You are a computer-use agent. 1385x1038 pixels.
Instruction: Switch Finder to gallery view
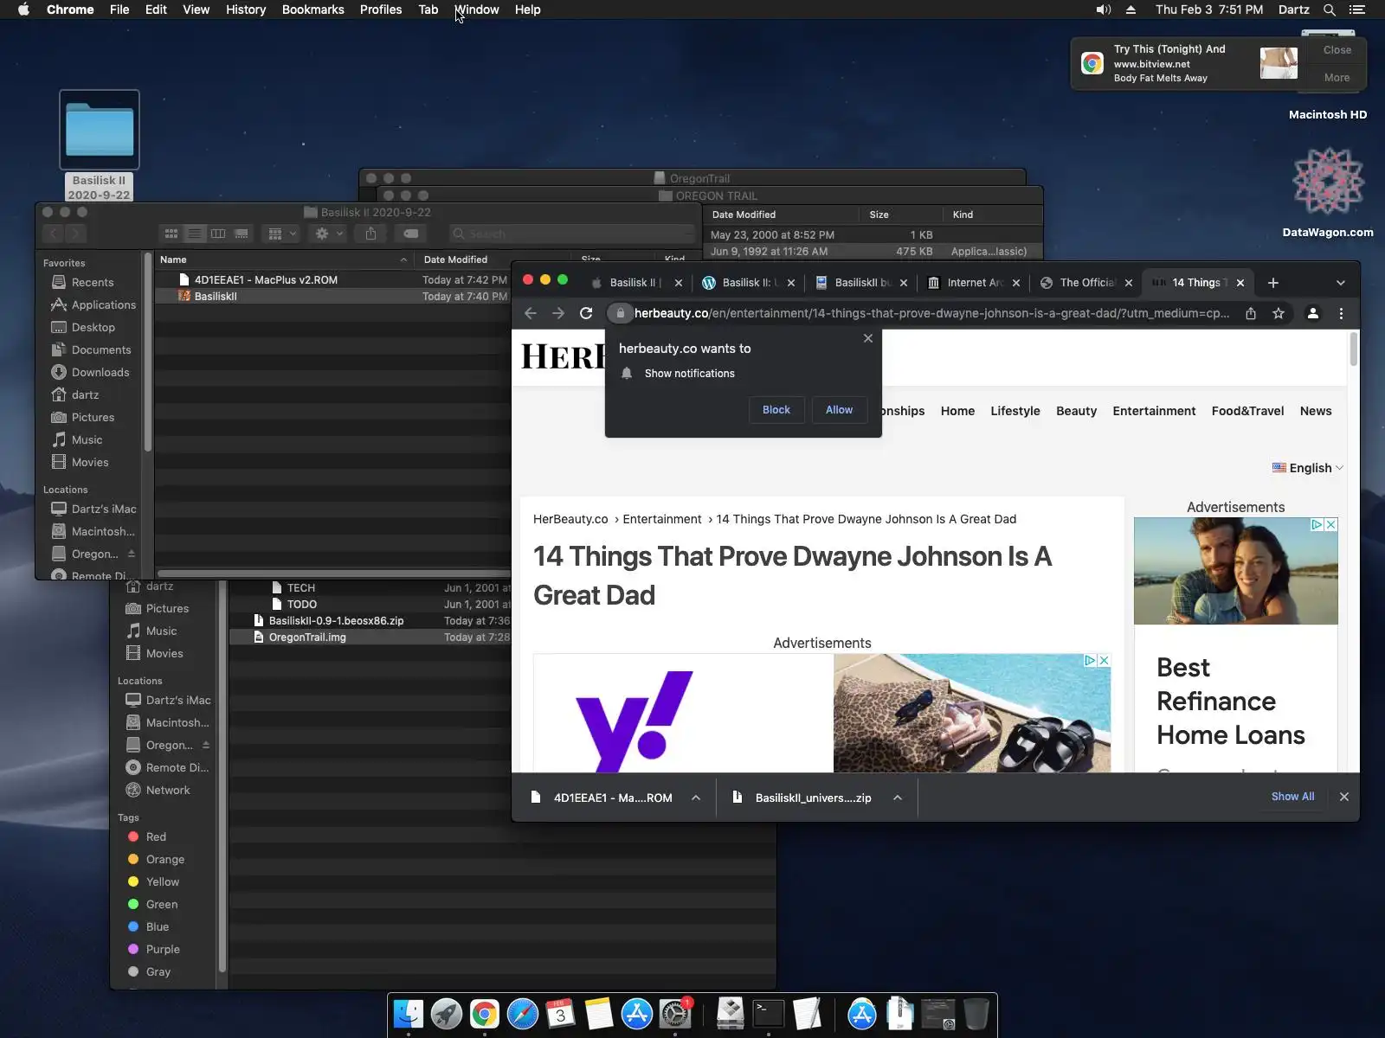(242, 234)
